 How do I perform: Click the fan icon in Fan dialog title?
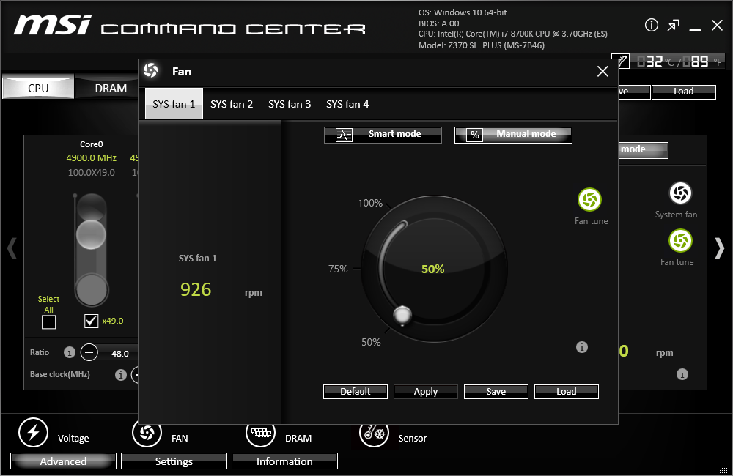pyautogui.click(x=150, y=70)
